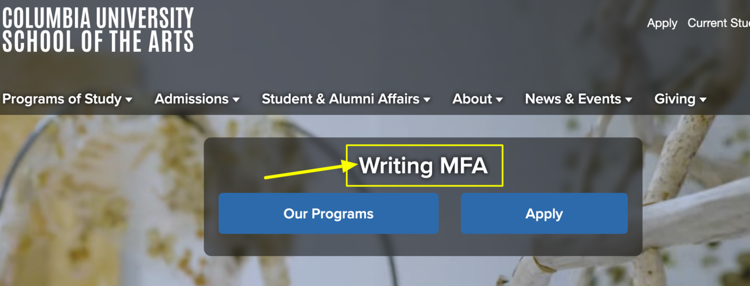Click the Columbia University School of the Arts logo
This screenshot has width=750, height=286.
97,28
